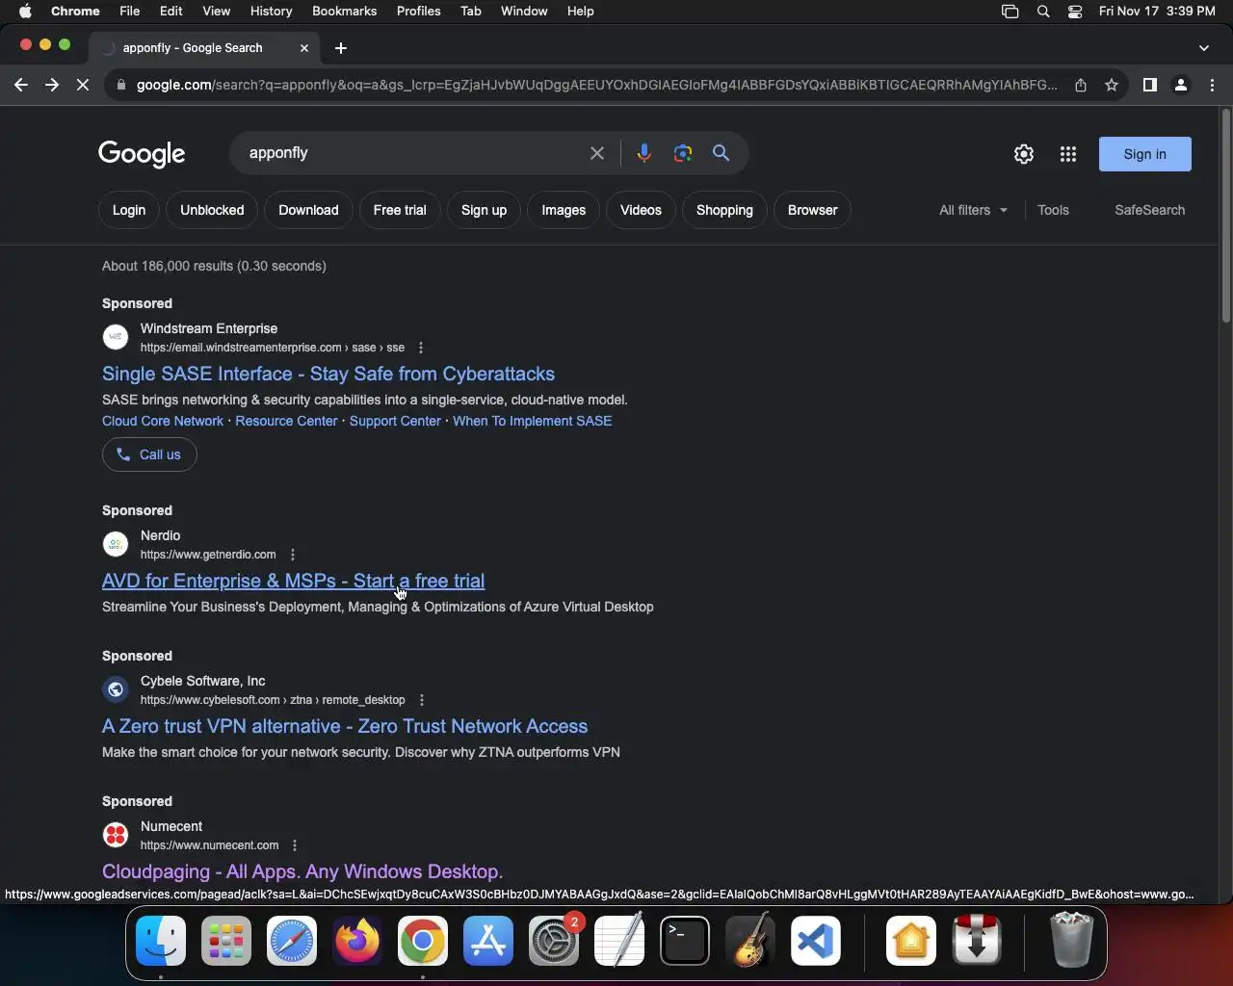The image size is (1233, 986).
Task: Open Google apps grid
Action: tap(1068, 154)
